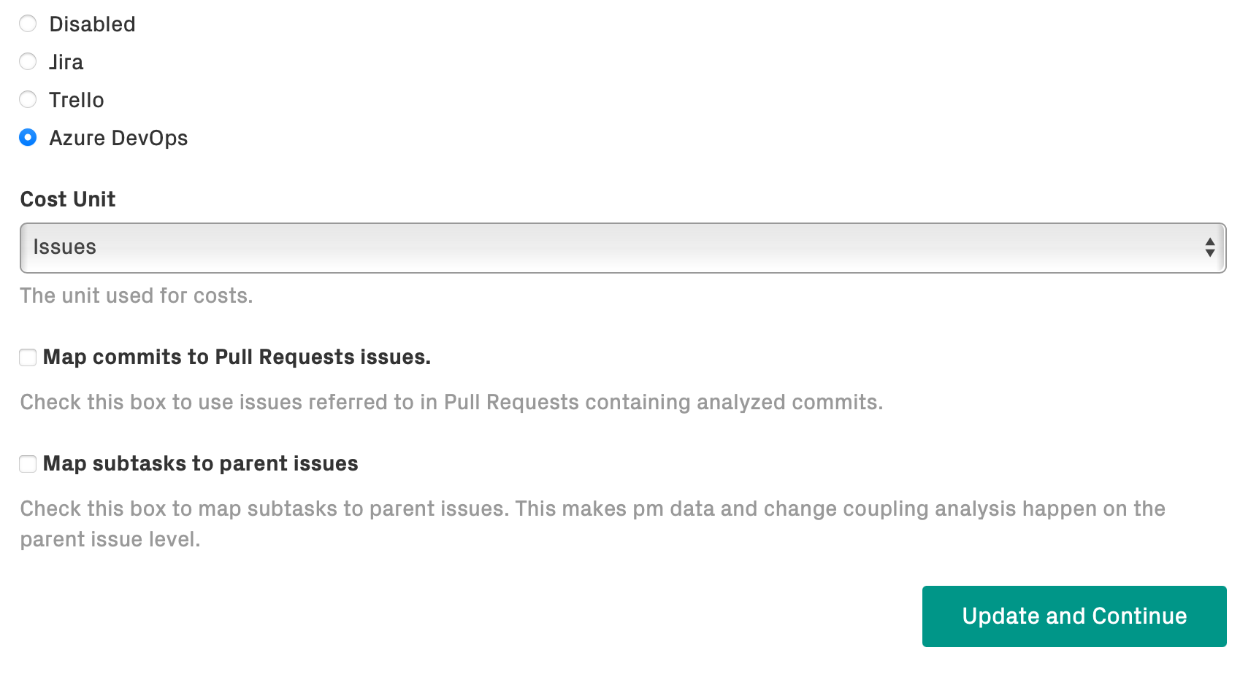Click the selected Azure DevOps radio button

click(28, 138)
